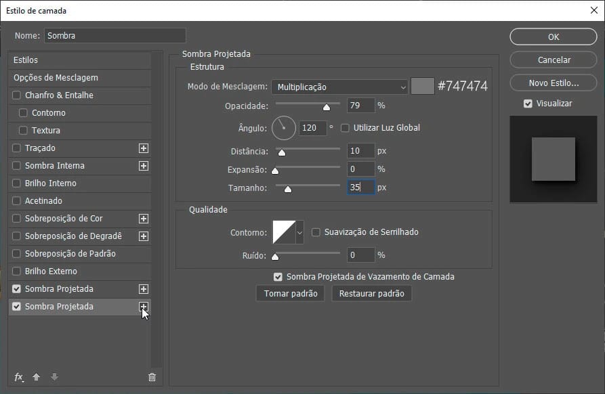Viewport: 605px width, 394px height.
Task: Click the up arrow to move effect up
Action: point(36,377)
